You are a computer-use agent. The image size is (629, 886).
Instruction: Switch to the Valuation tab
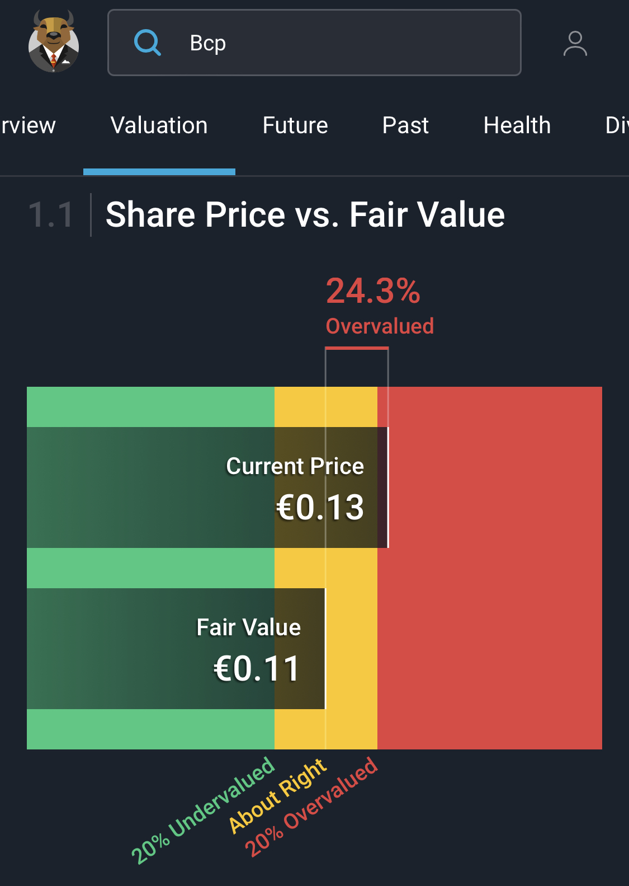point(159,125)
